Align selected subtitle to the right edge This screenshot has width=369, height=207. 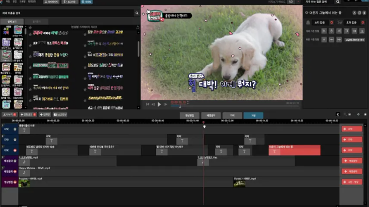click(x=339, y=31)
